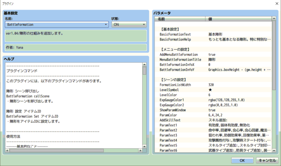
Task: Click the 使用方法 heading in help
Action: pos(13,136)
